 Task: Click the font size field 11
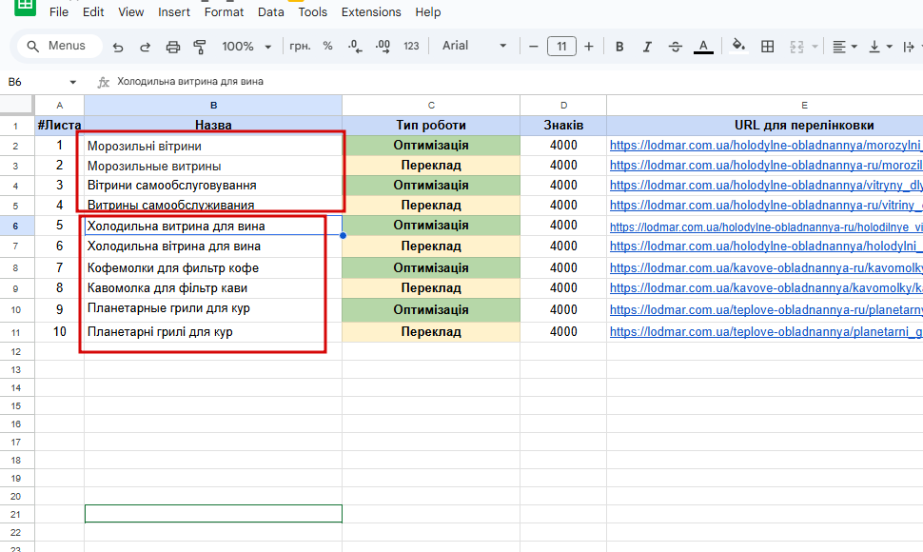click(x=561, y=46)
